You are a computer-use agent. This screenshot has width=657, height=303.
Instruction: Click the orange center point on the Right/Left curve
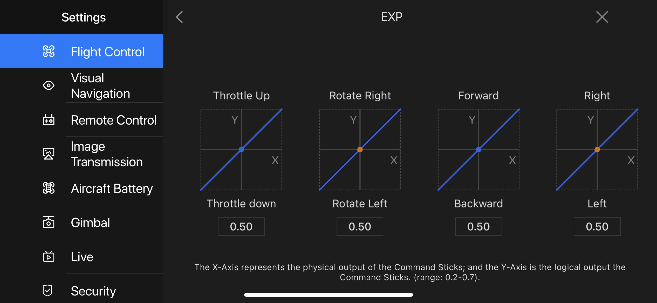click(x=597, y=150)
